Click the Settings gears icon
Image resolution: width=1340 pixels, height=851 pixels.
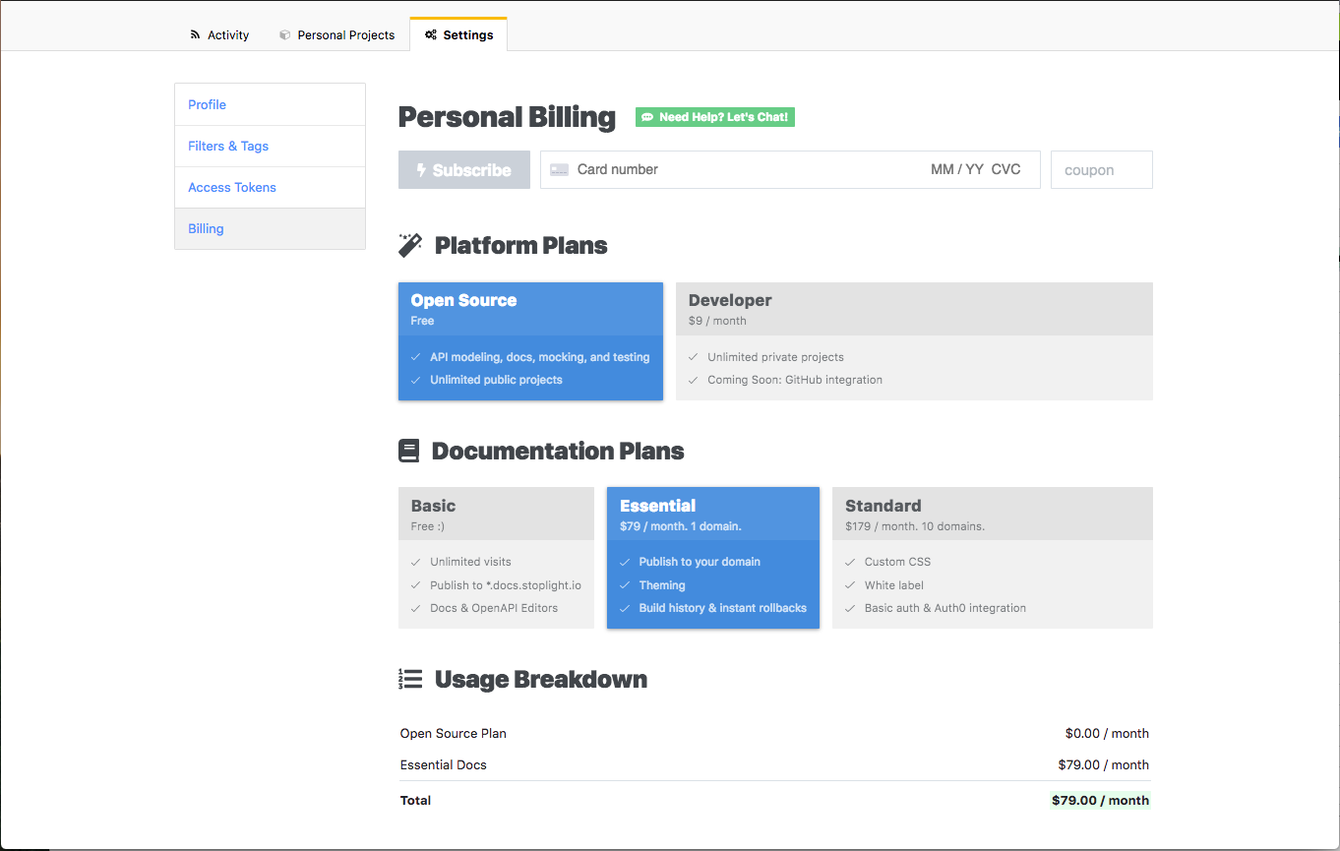tap(431, 35)
